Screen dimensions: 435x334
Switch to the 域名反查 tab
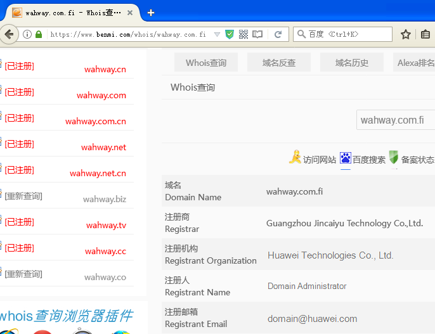[x=279, y=62]
